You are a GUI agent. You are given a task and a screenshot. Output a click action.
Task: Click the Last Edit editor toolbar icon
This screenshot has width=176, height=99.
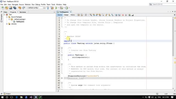[79, 15]
